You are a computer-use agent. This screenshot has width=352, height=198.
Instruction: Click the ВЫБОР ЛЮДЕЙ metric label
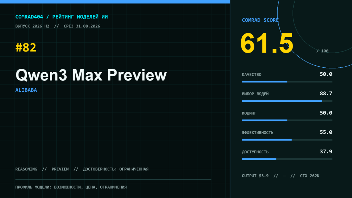coord(255,94)
